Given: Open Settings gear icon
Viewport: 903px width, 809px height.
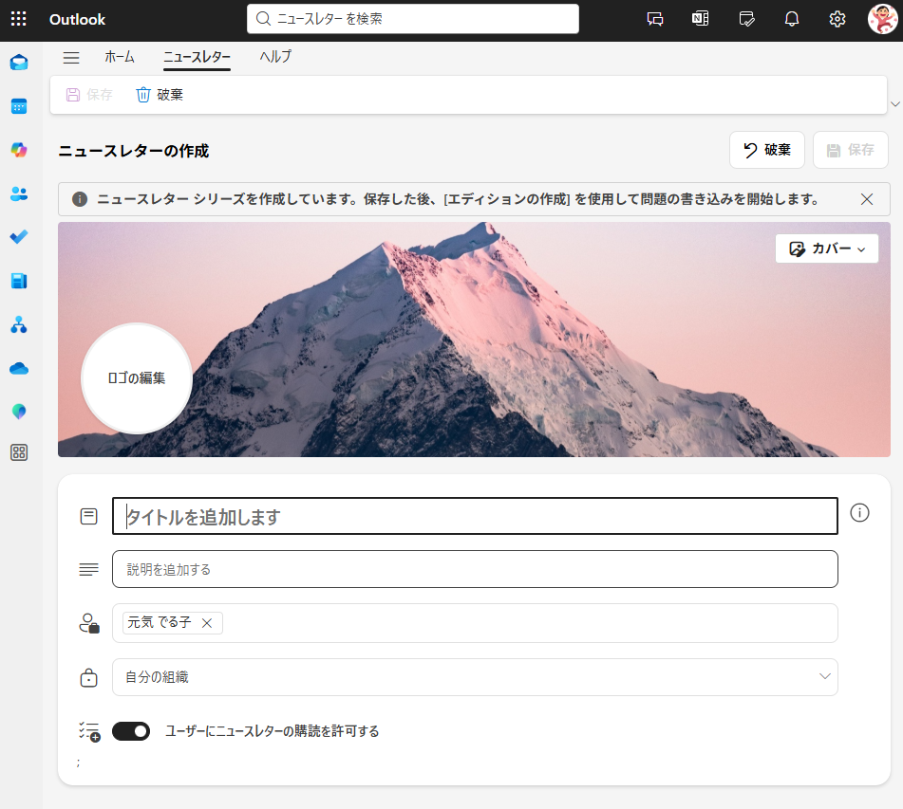Looking at the screenshot, I should point(837,19).
